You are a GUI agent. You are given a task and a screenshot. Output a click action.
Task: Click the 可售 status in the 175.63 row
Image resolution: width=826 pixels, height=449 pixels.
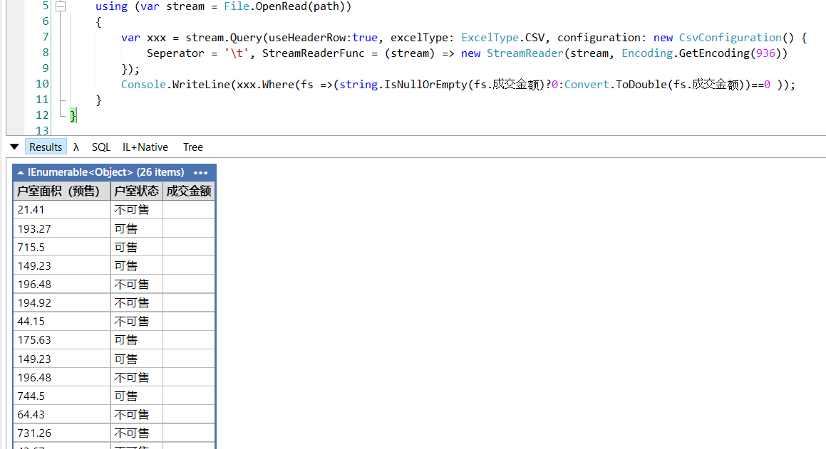pyautogui.click(x=126, y=340)
